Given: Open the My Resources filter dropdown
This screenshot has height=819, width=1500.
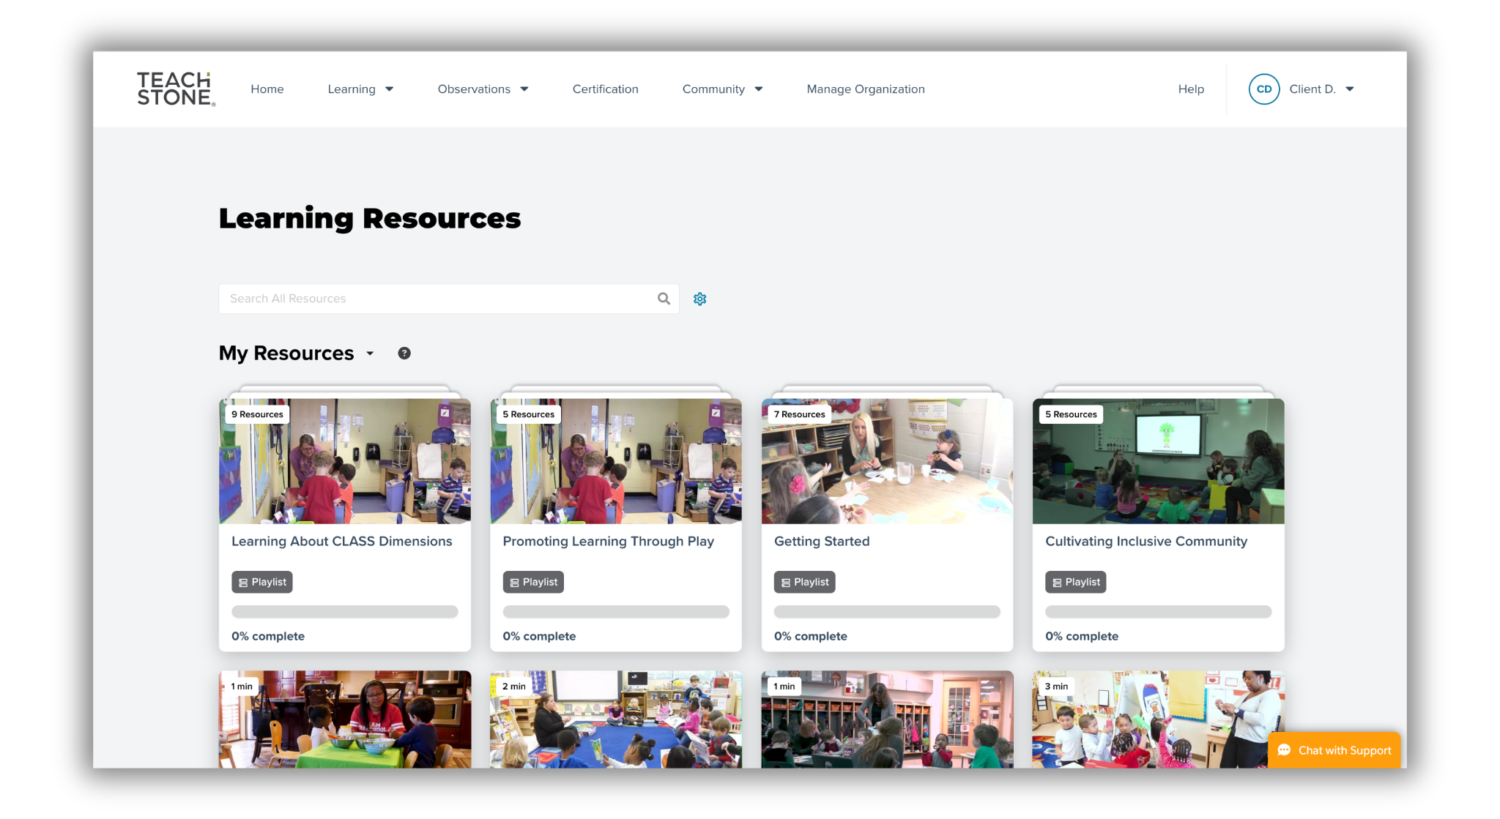Looking at the screenshot, I should pyautogui.click(x=370, y=354).
